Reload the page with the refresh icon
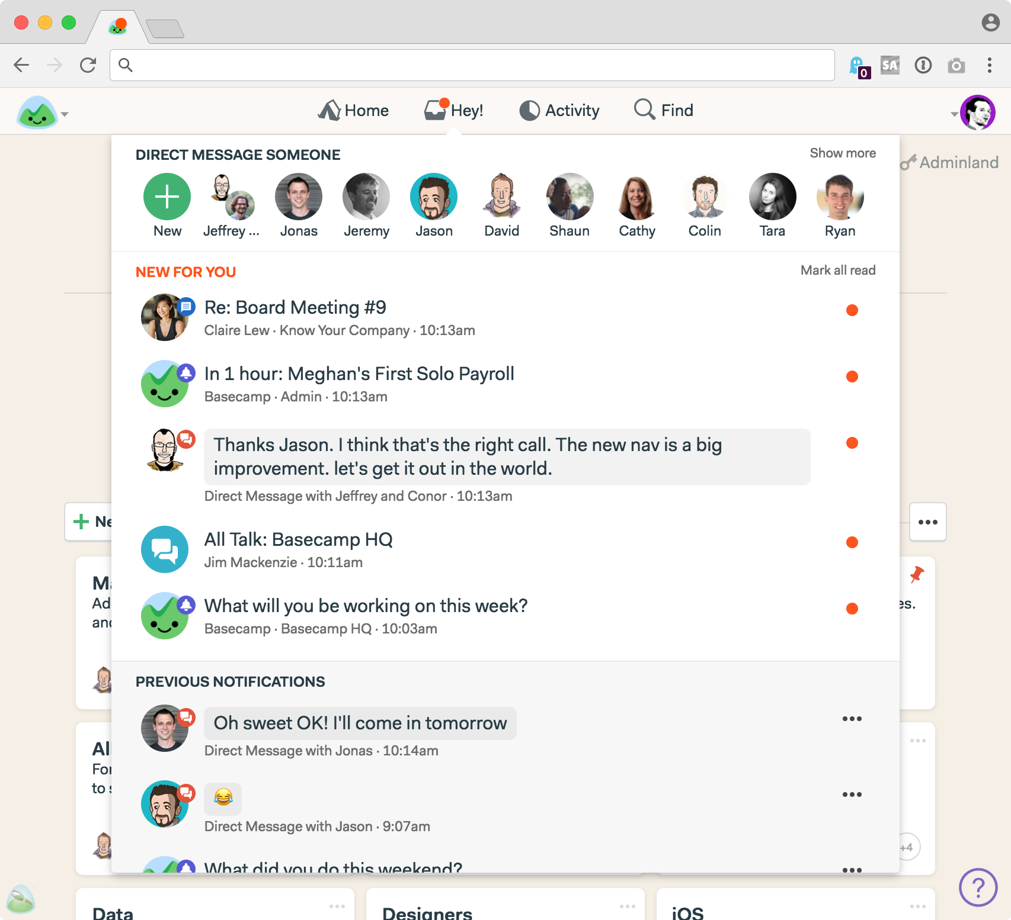This screenshot has width=1011, height=920. (x=88, y=65)
